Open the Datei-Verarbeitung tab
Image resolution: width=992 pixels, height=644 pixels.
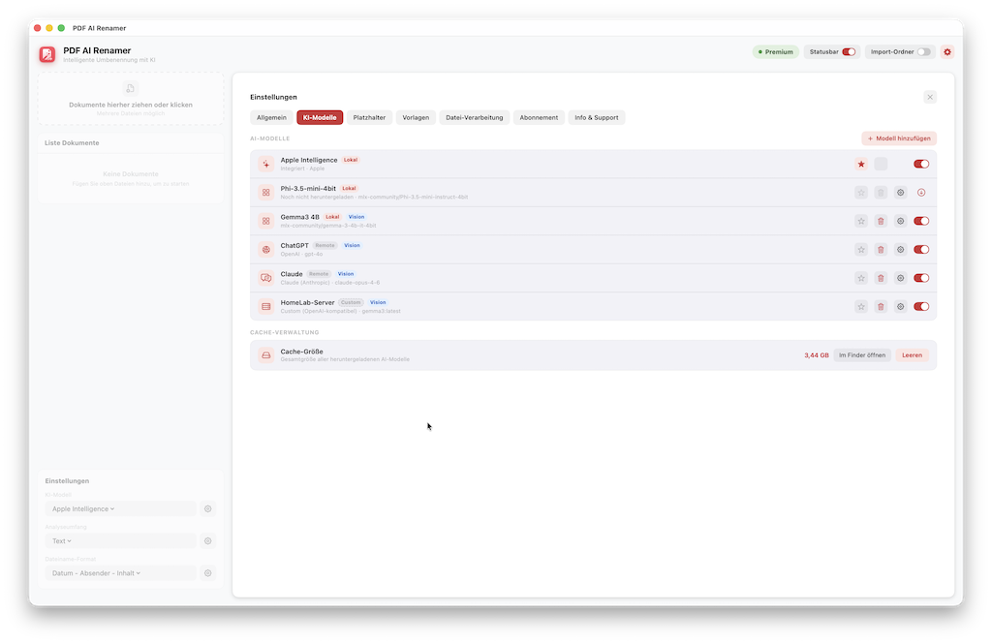475,118
